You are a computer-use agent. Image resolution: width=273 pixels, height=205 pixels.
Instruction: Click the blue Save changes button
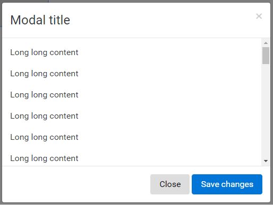pos(227,184)
